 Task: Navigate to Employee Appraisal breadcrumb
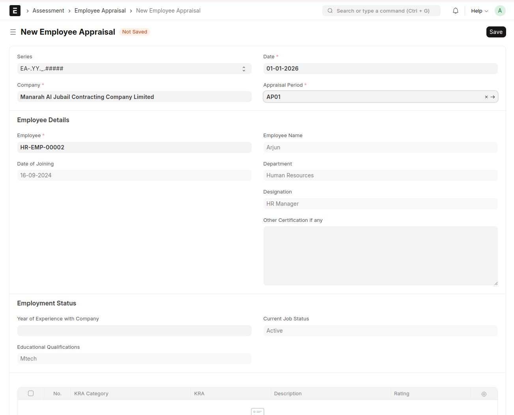point(100,11)
